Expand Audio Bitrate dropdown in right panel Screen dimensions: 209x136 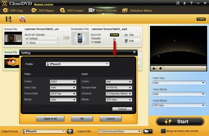pyautogui.click(x=179, y=105)
